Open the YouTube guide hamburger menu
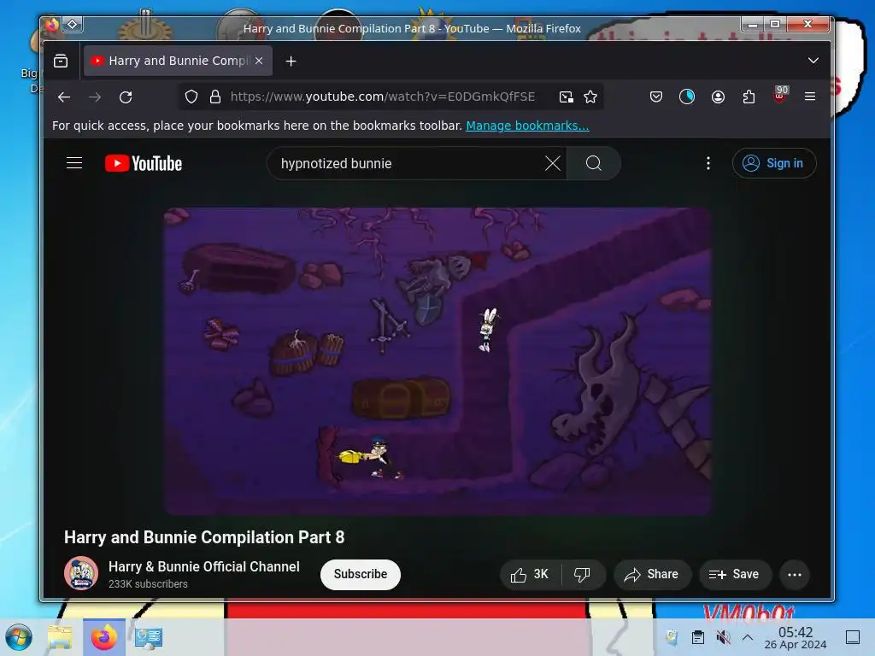This screenshot has width=875, height=656. tap(74, 163)
